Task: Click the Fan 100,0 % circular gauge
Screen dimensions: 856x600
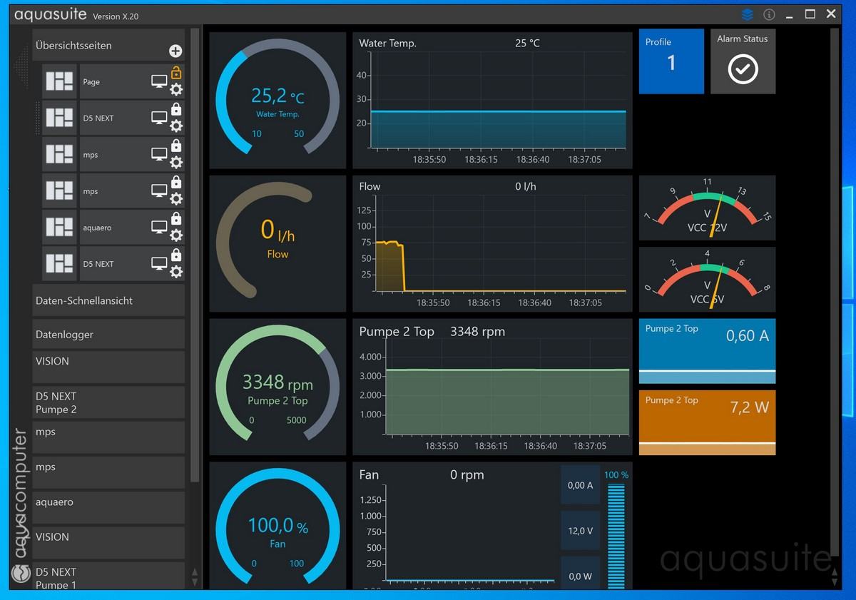Action: pos(277,526)
